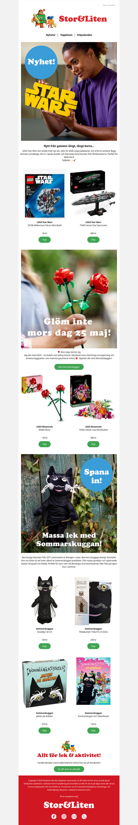The height and width of the screenshot is (825, 138).
Task: Click the small mascot above Allt för lek
Action: pyautogui.click(x=69, y=746)
